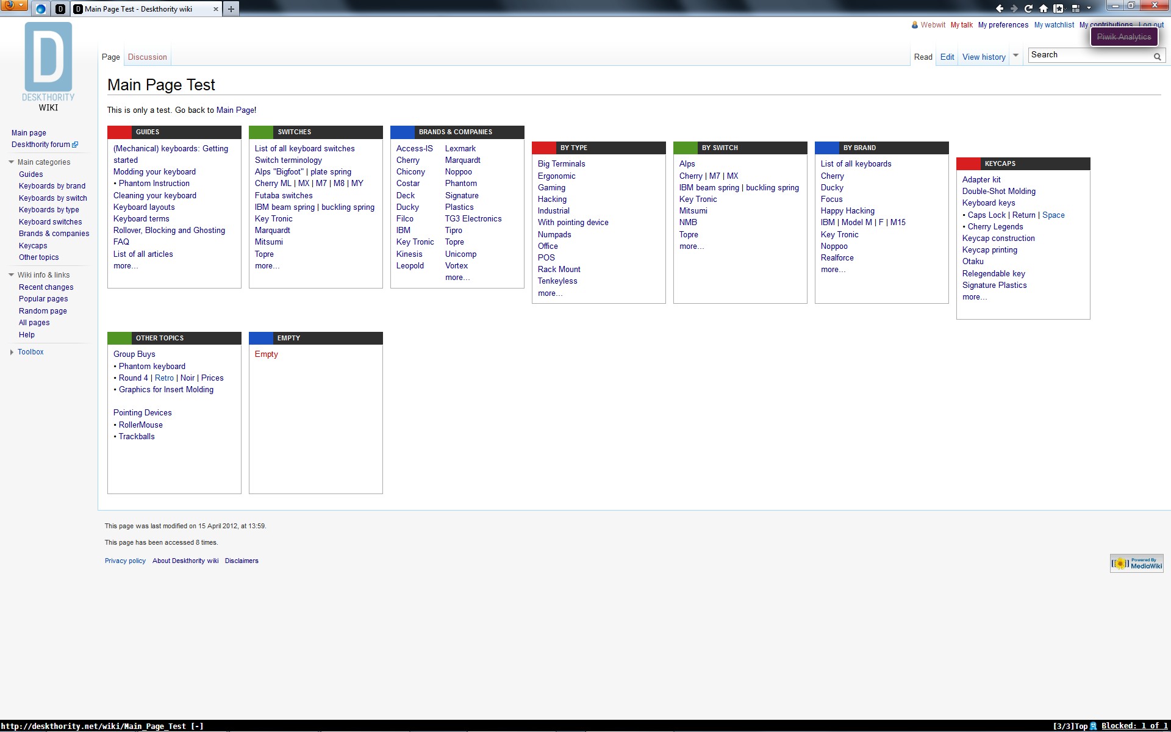Open the Edit tab
The width and height of the screenshot is (1171, 732).
tap(947, 57)
